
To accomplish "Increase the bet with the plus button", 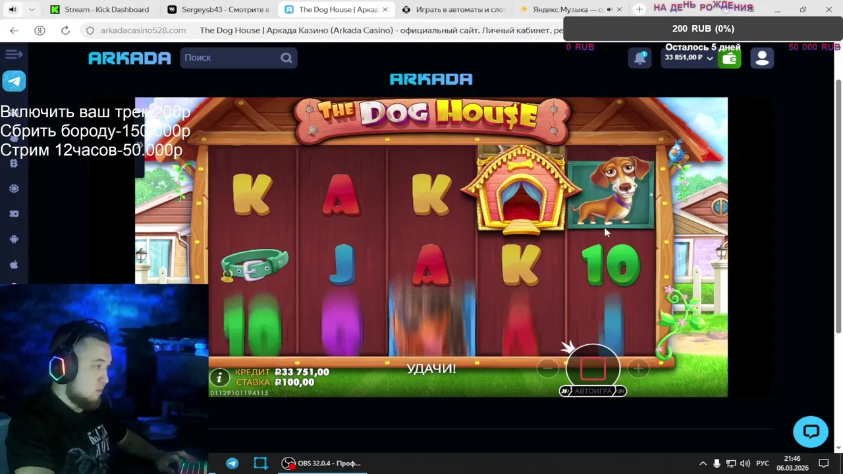I will point(638,369).
